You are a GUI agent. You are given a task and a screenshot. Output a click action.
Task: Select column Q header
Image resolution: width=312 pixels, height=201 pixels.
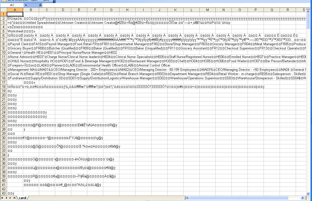coord(272,10)
